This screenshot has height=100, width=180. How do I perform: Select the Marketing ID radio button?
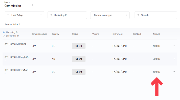tap(4, 32)
